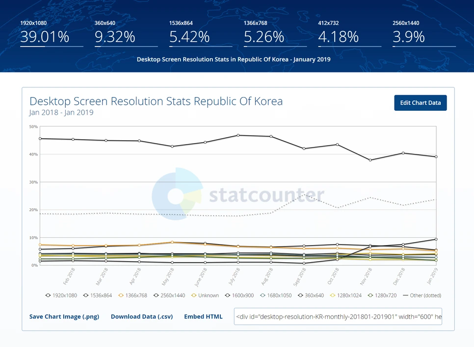Click the 360x640 data point at Jan 2019
This screenshot has height=347, width=474.
coord(436,239)
